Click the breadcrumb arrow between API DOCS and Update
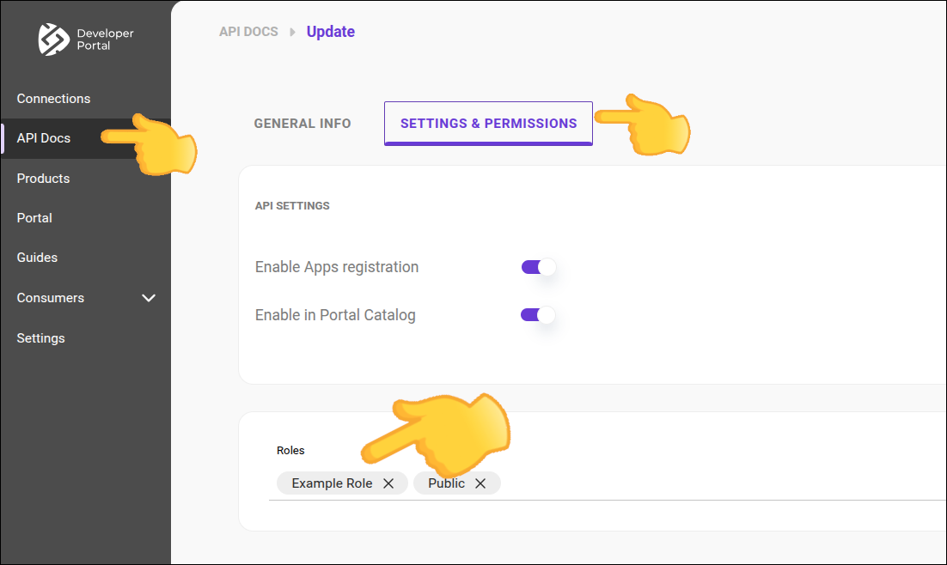The width and height of the screenshot is (947, 565). point(291,31)
